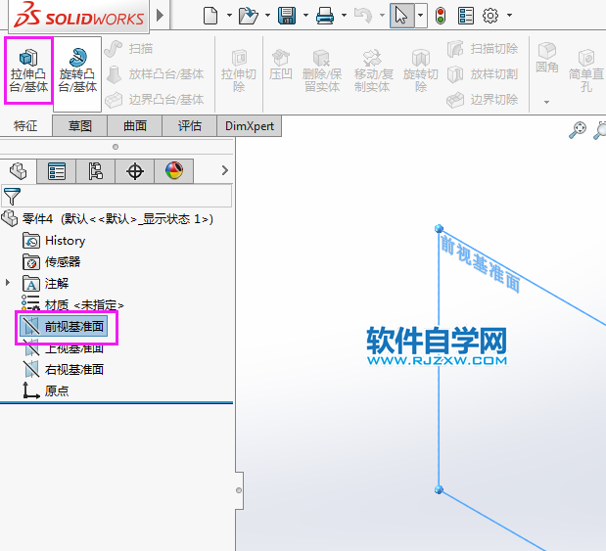The width and height of the screenshot is (606, 551).
Task: Select 右视基准面 right plane in tree
Action: point(64,369)
